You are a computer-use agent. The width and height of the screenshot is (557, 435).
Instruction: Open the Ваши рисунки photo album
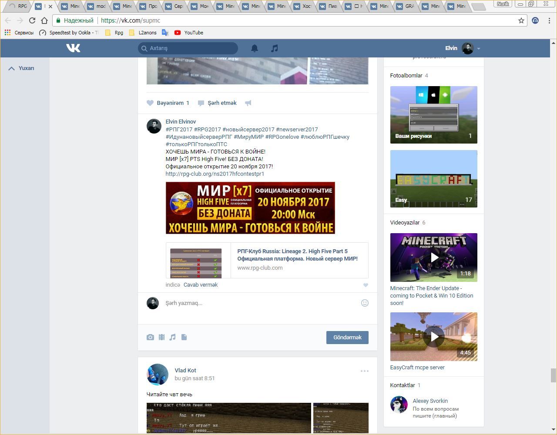point(434,115)
